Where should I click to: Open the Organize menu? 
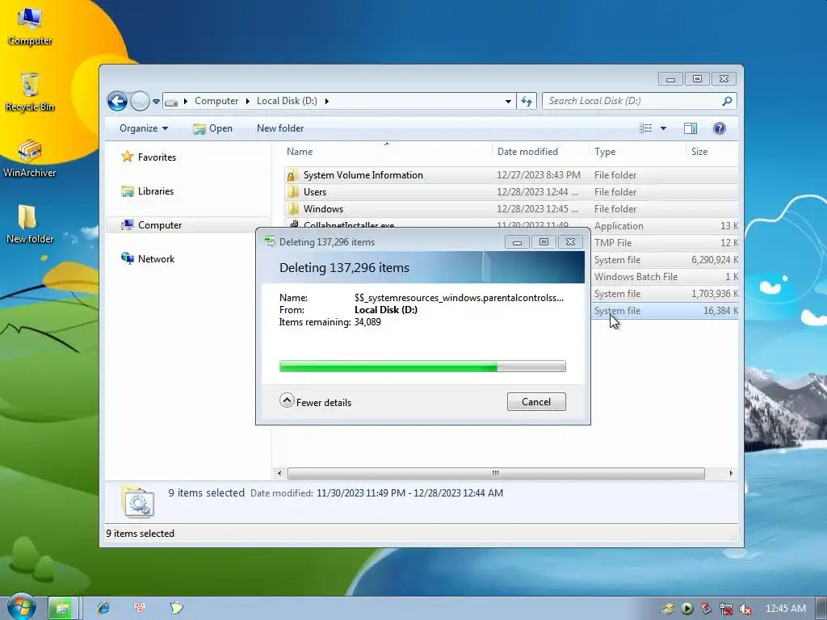pos(144,128)
